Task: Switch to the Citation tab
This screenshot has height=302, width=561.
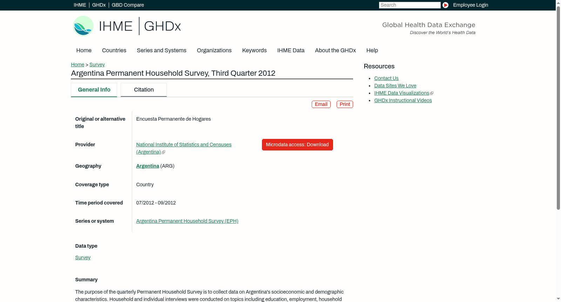Action: click(x=144, y=90)
